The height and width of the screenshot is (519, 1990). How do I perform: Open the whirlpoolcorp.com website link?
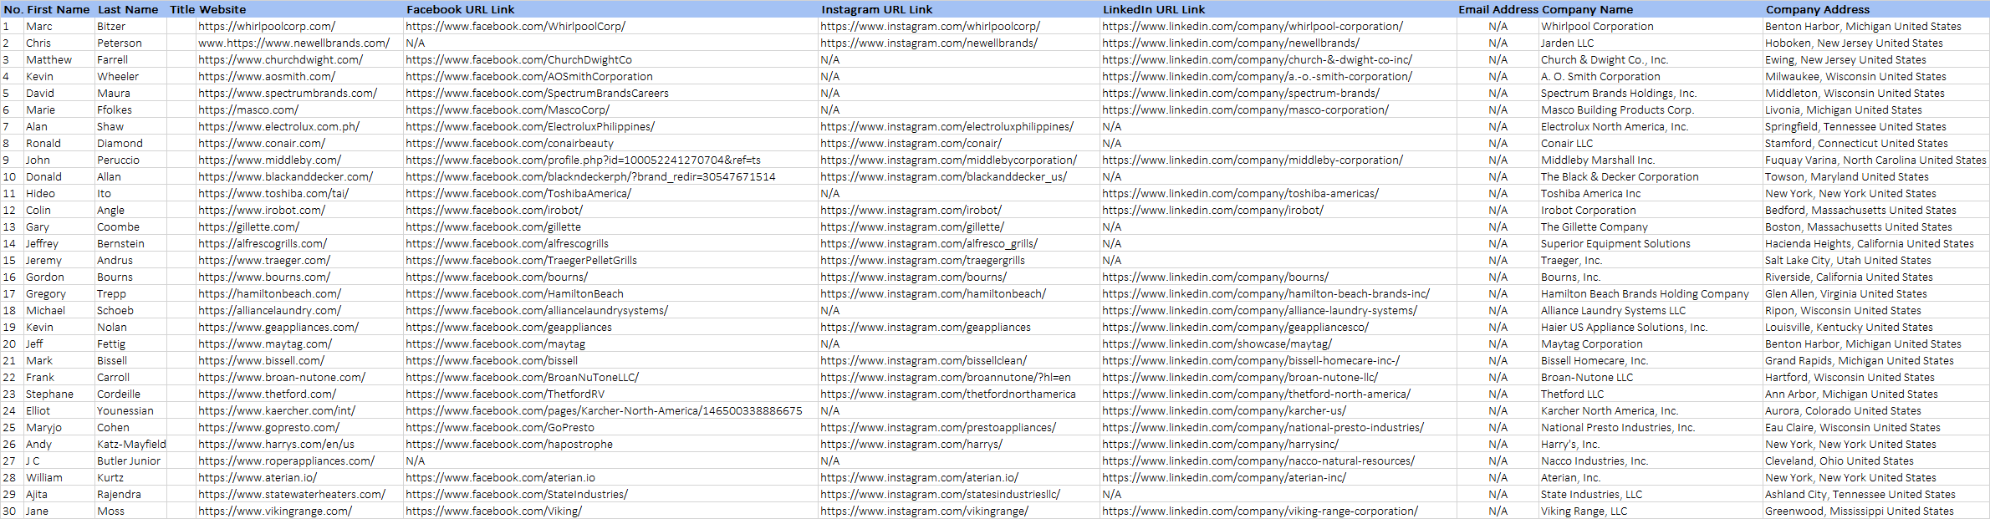(267, 26)
